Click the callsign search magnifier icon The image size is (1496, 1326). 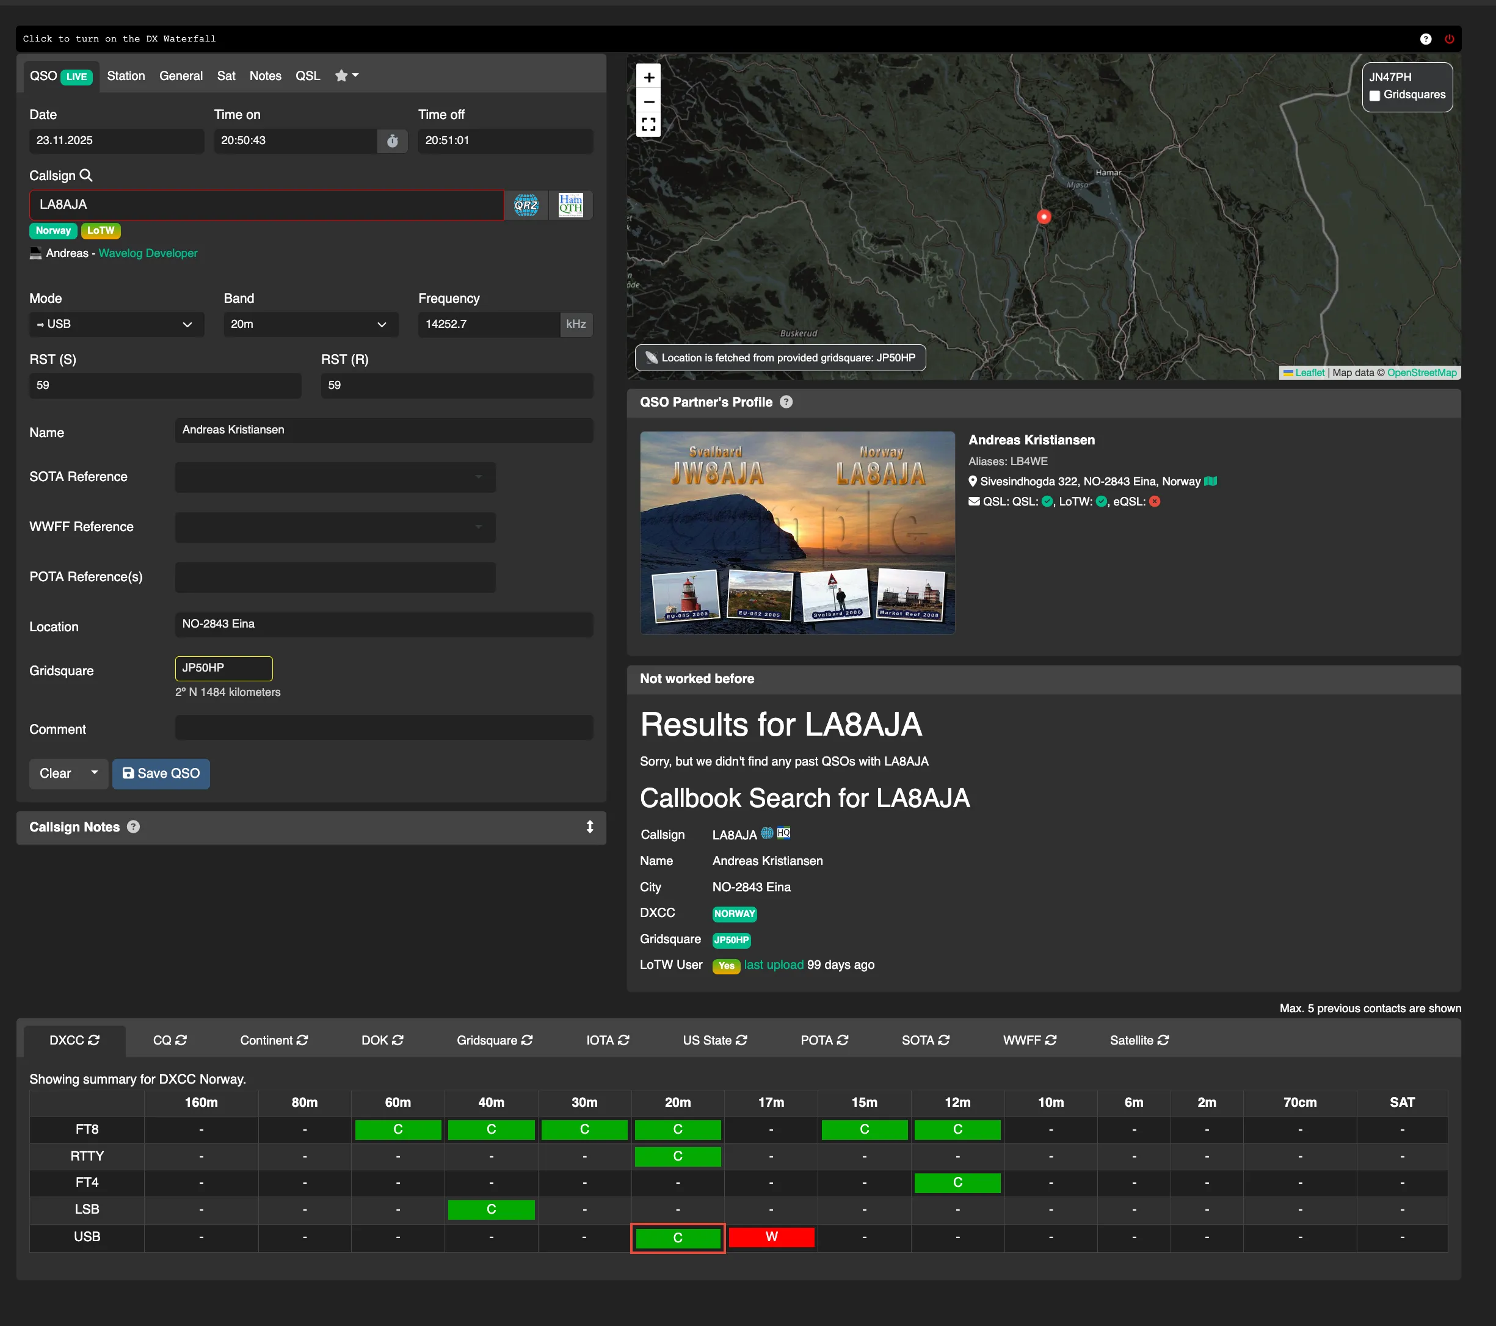tap(87, 176)
